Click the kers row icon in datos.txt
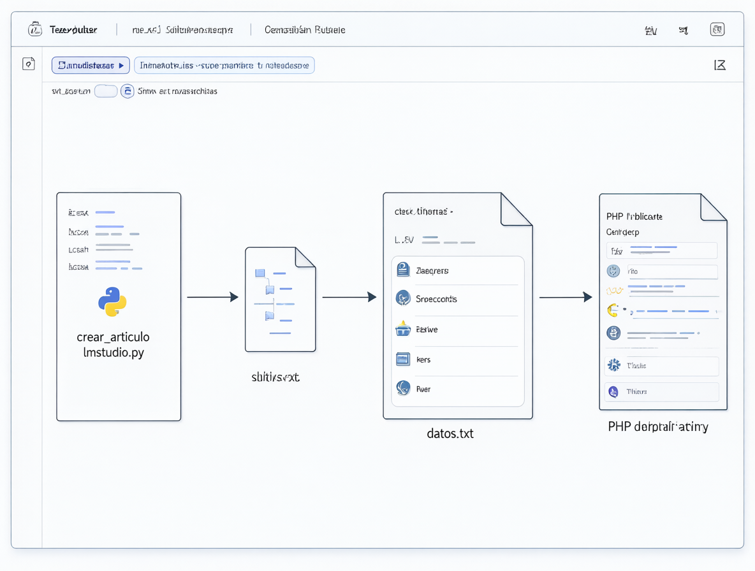 click(403, 359)
